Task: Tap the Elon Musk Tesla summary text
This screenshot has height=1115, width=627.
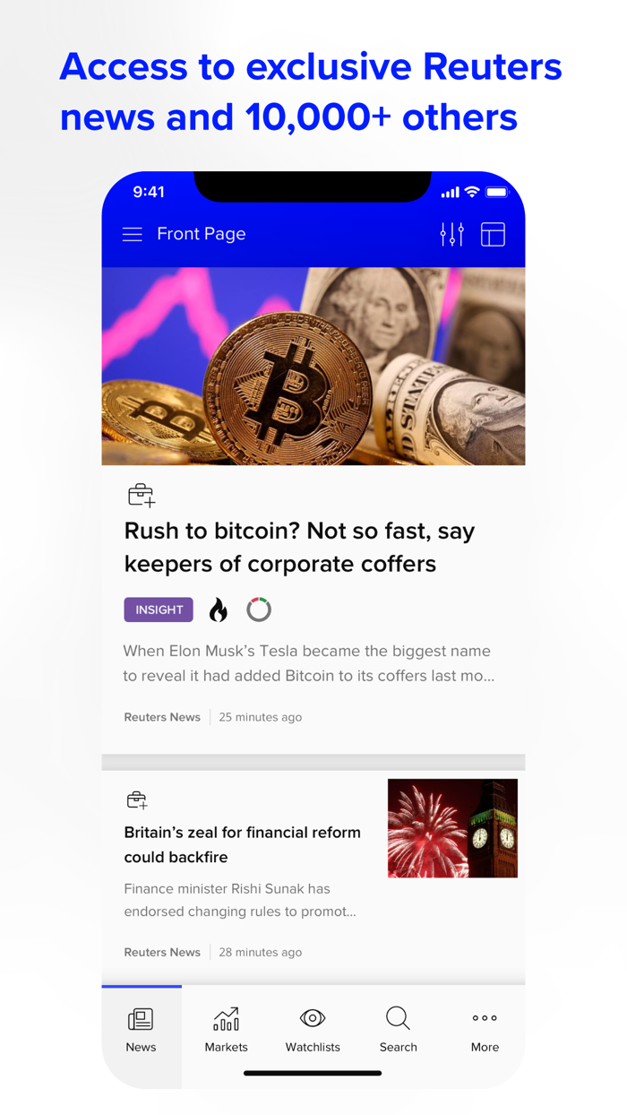Action: click(308, 663)
